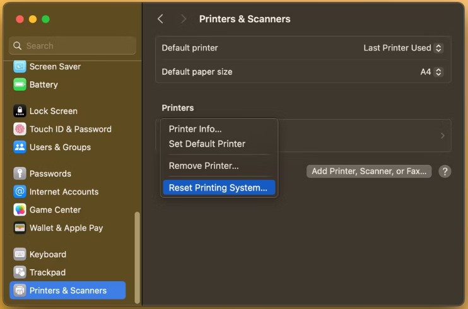Click the Internet Accounts @ icon
The width and height of the screenshot is (468, 309).
20,192
